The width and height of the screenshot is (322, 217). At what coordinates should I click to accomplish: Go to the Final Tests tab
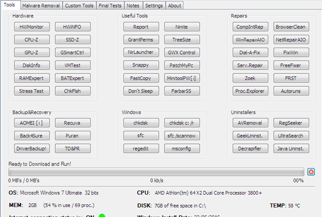(110, 5)
